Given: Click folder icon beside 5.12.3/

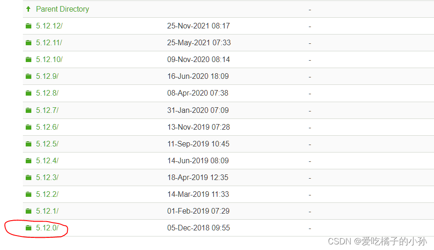Looking at the screenshot, I should pos(29,178).
